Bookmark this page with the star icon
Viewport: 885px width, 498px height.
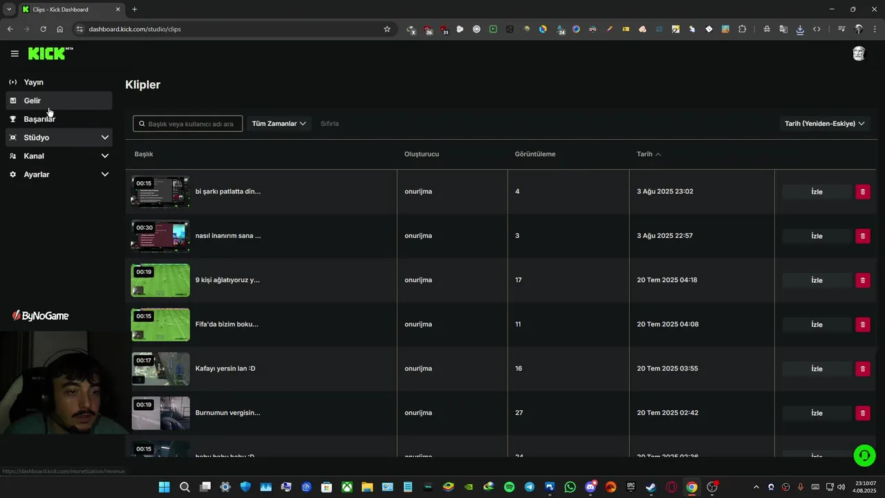point(387,29)
